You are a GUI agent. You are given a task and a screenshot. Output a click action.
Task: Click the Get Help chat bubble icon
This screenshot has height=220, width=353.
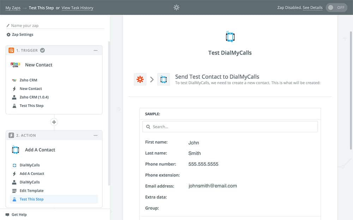coord(7,214)
